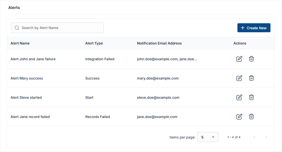Delete the Alert Jane record failed entry
This screenshot has height=152, width=282.
coord(251,117)
